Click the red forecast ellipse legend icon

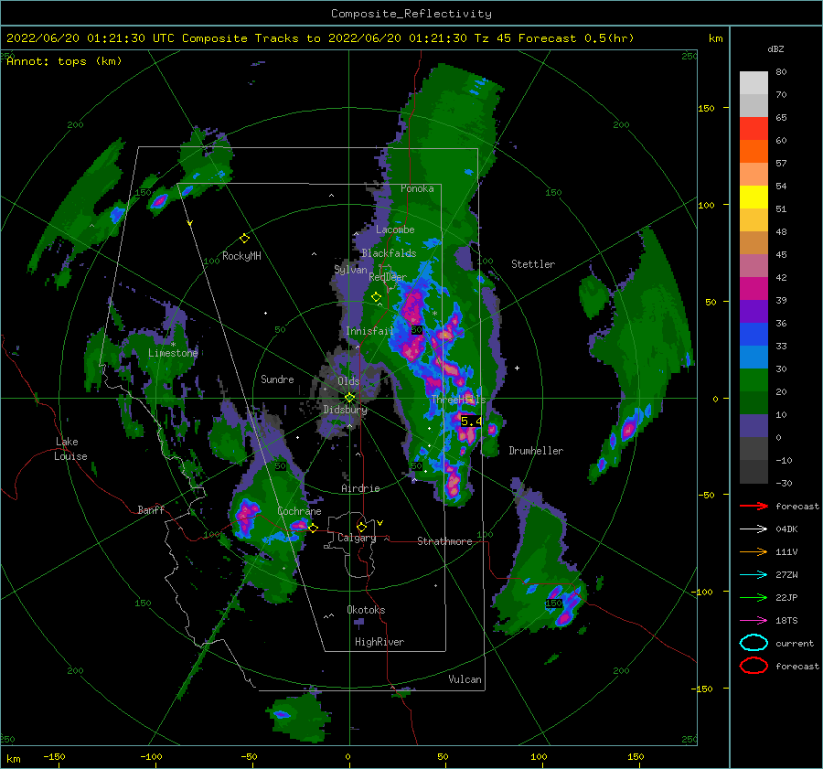pos(754,666)
